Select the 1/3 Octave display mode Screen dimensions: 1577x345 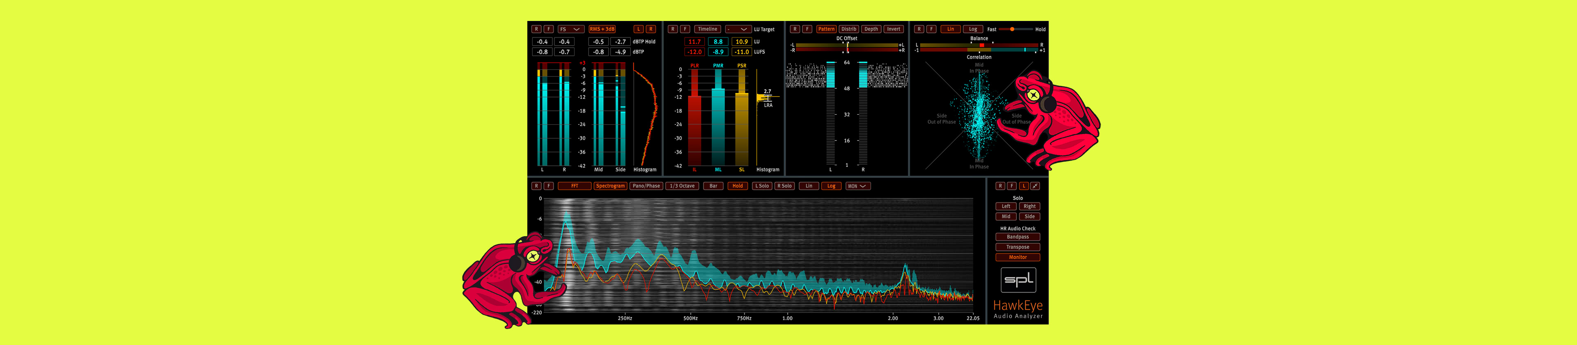click(x=681, y=186)
